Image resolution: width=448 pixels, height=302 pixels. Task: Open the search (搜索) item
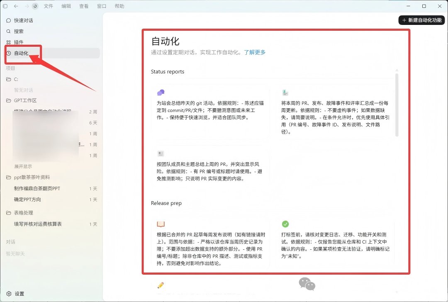pos(15,32)
